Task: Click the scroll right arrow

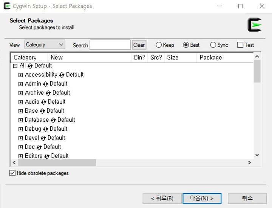Action: click(249, 162)
